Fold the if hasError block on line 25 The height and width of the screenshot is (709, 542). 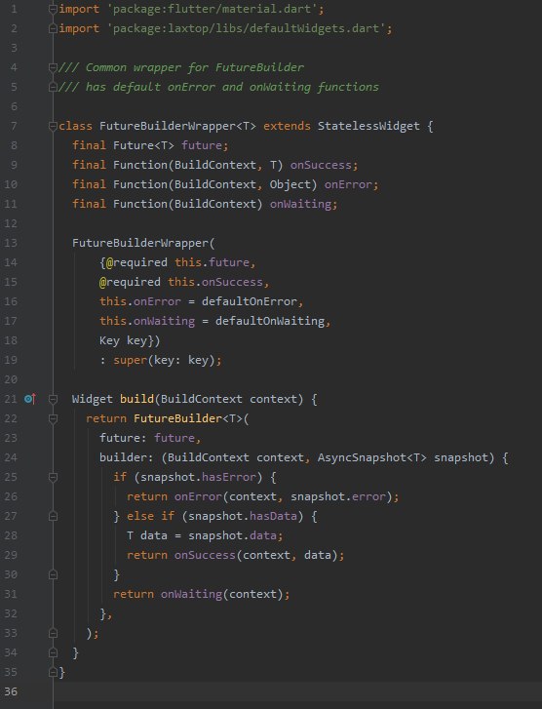[x=53, y=477]
